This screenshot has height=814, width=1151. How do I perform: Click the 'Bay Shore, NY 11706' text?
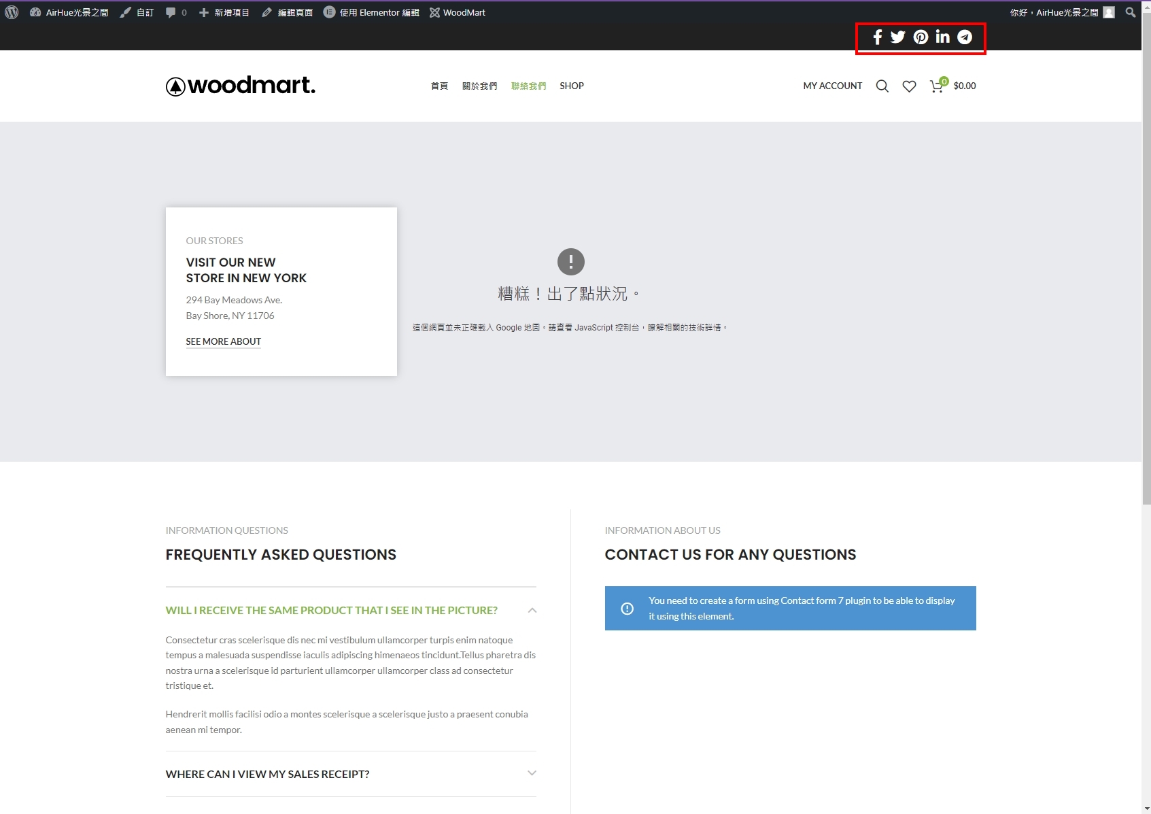click(230, 316)
